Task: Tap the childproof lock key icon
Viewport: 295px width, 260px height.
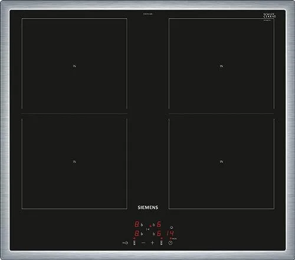Action: point(125,243)
